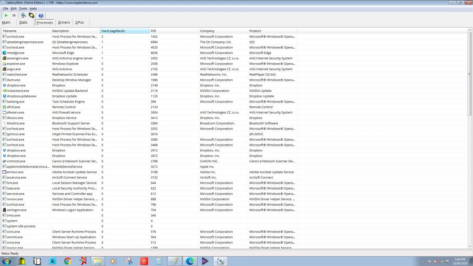Screen dimensions: 473x266
Task: Switch to the Drivers tab
Action: click(64, 22)
